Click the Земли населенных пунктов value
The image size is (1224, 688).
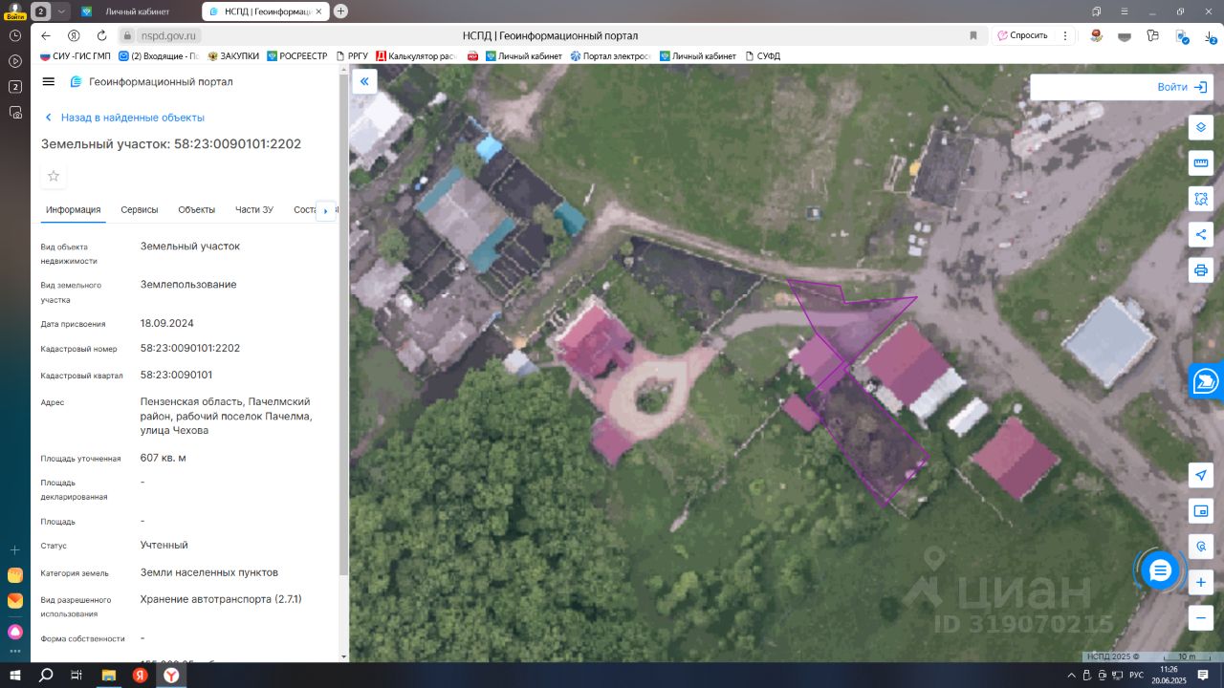[209, 572]
